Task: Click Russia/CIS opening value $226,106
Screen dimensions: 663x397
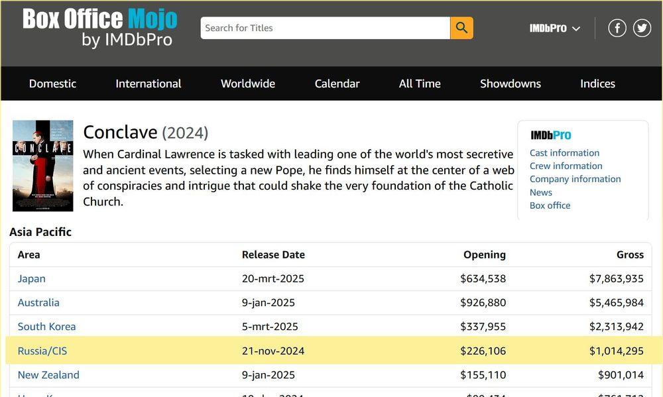Action: tap(483, 351)
